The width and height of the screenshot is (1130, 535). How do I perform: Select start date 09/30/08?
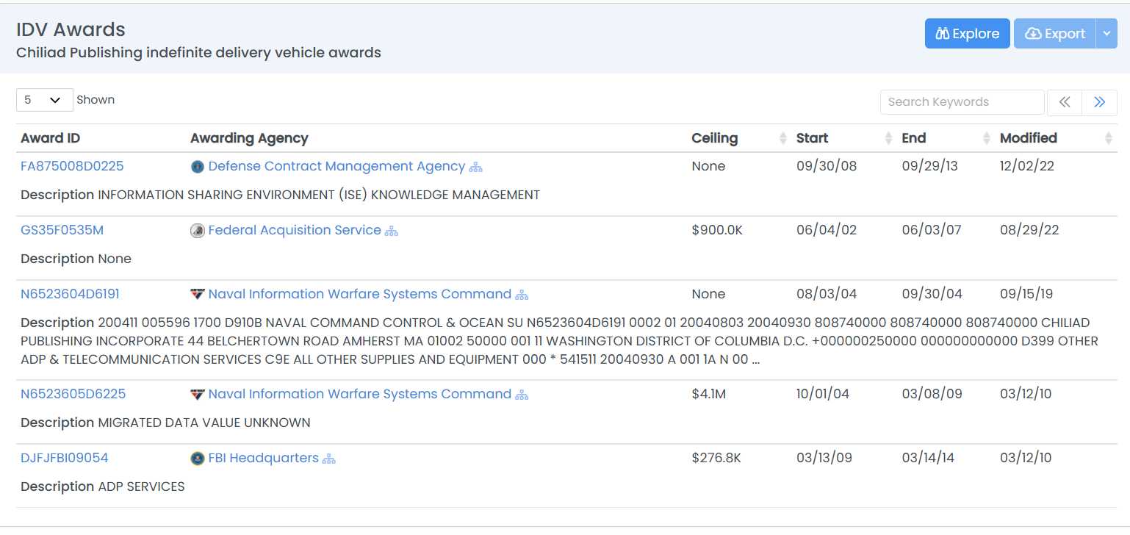[827, 166]
